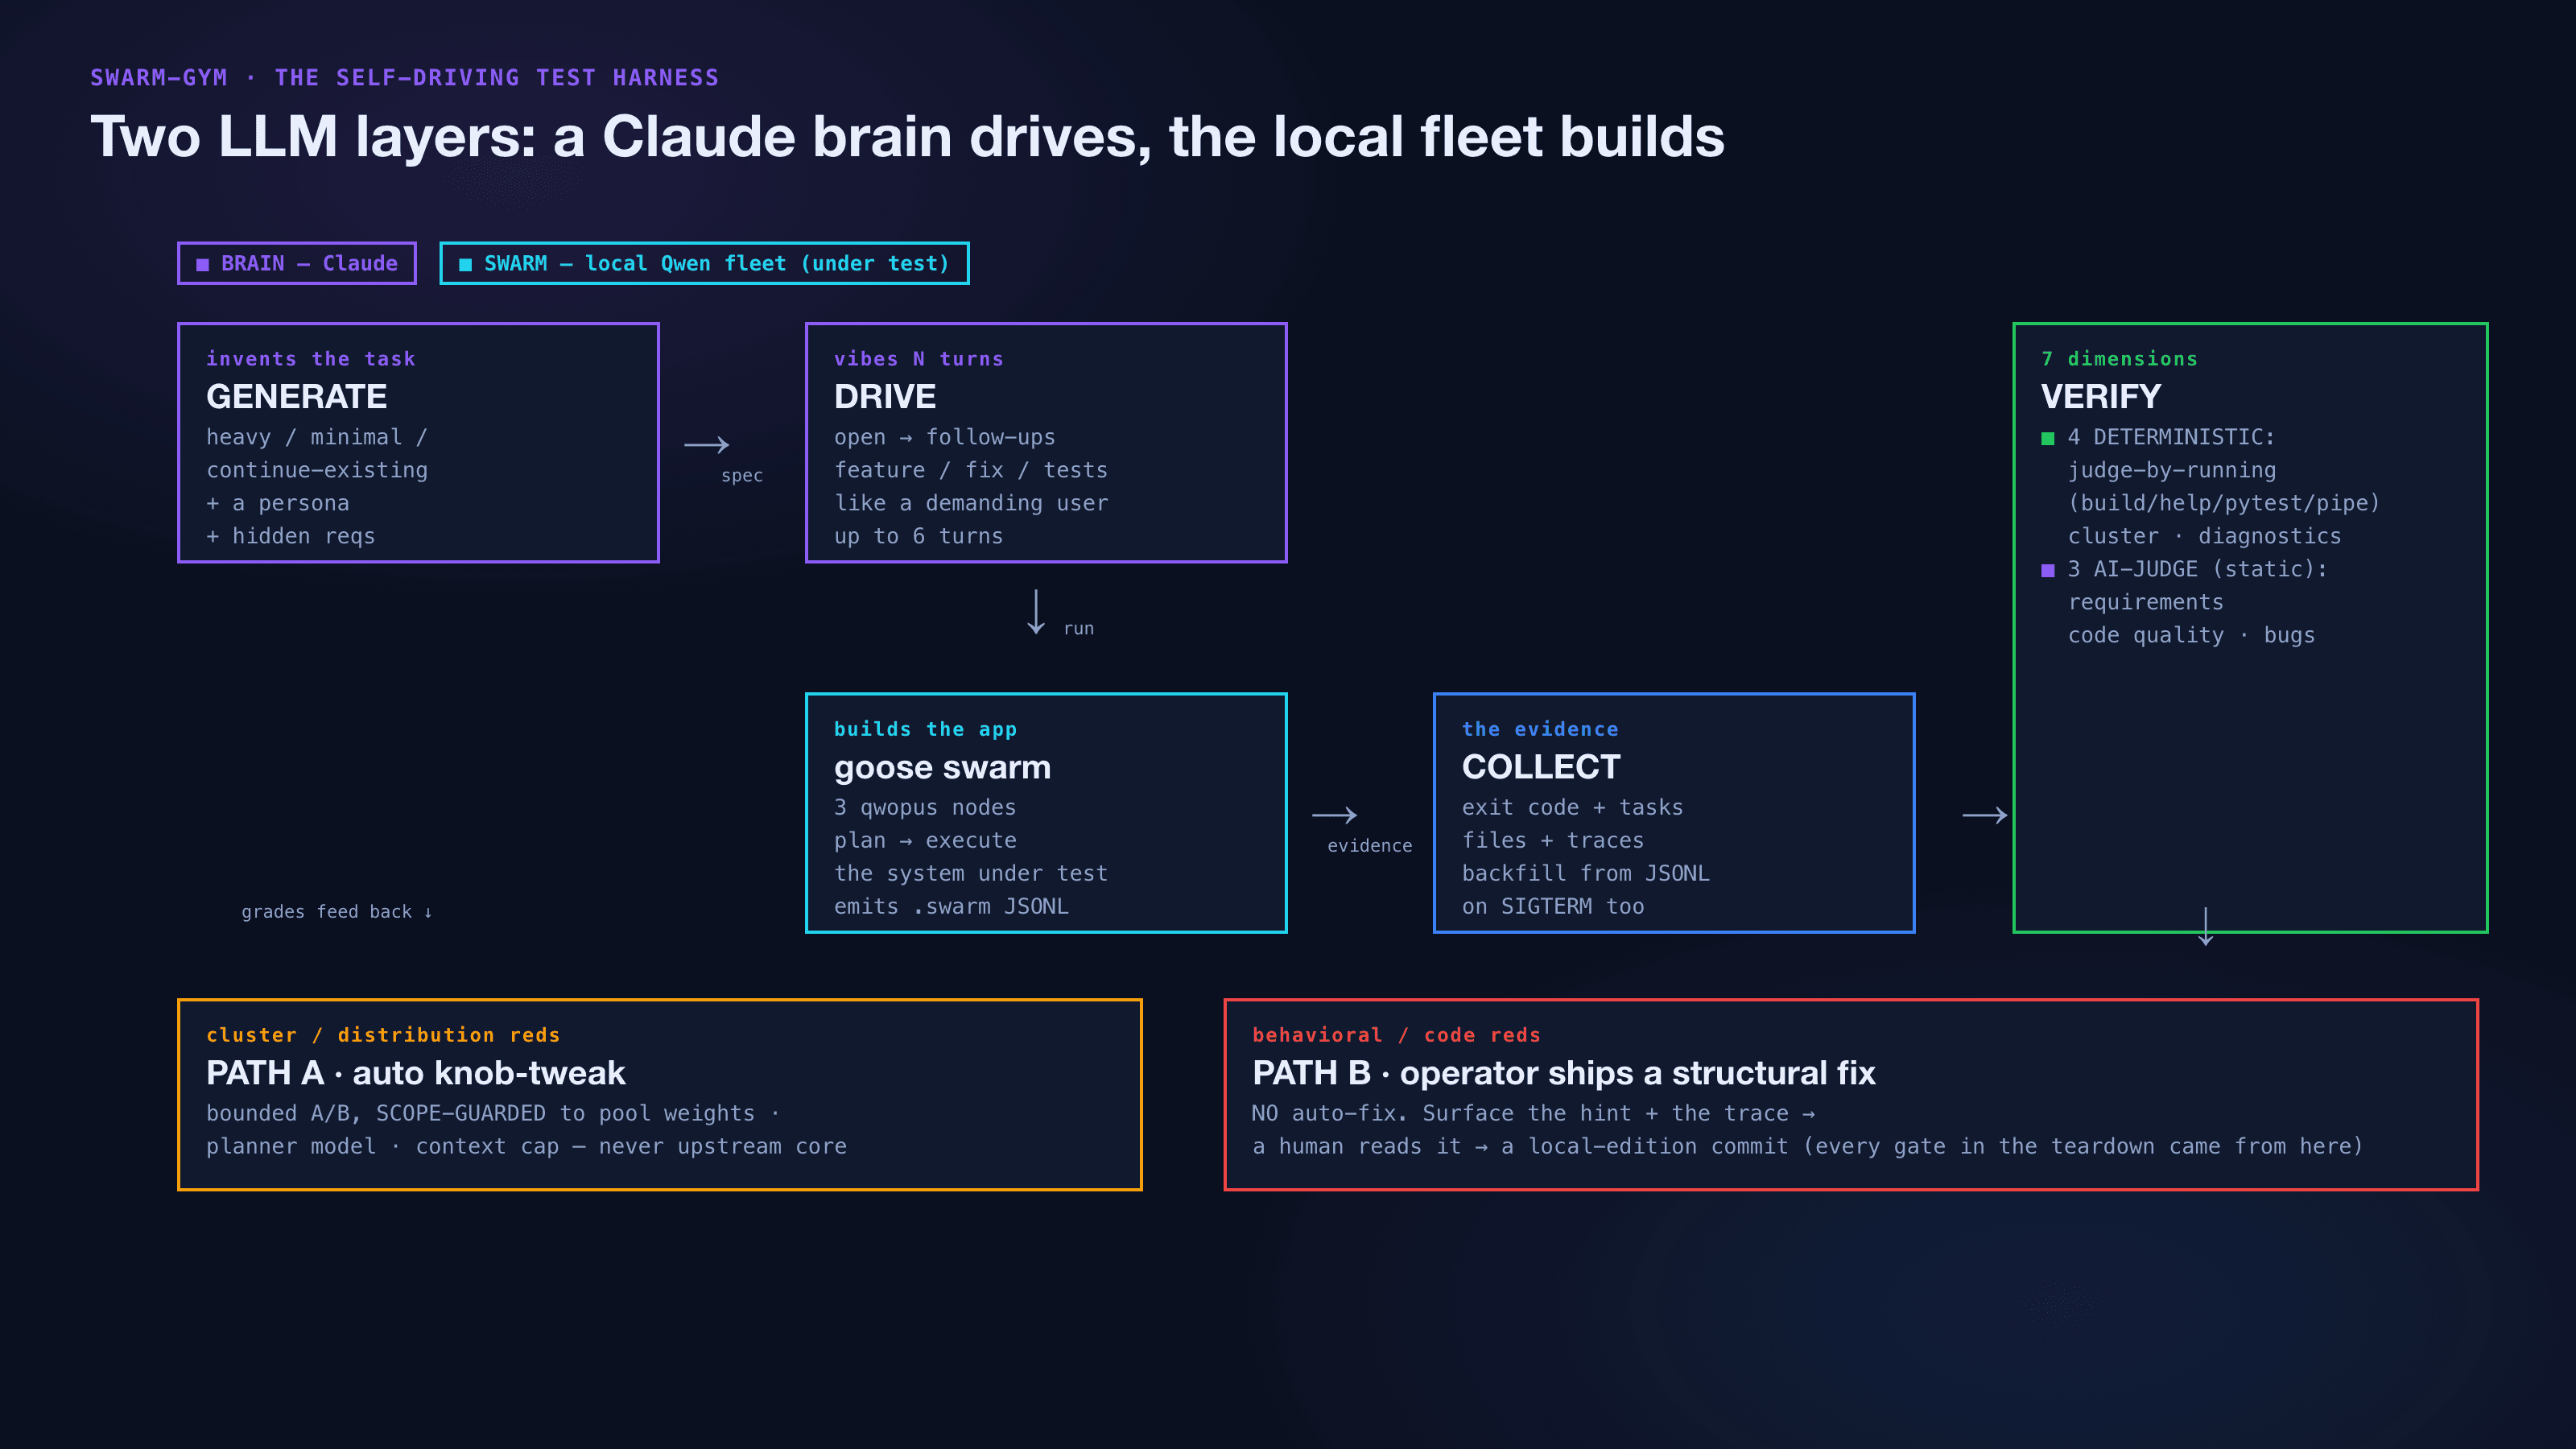Click the green square beside 4 DETERMINISTIC
Image resolution: width=2576 pixels, height=1449 pixels.
pyautogui.click(x=2048, y=438)
